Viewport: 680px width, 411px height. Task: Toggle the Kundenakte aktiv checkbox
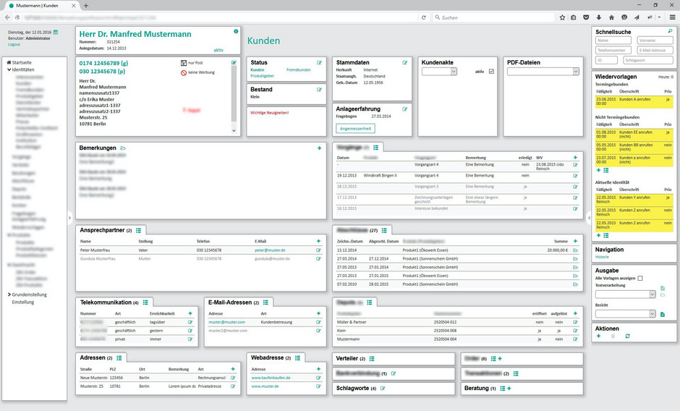[x=491, y=71]
